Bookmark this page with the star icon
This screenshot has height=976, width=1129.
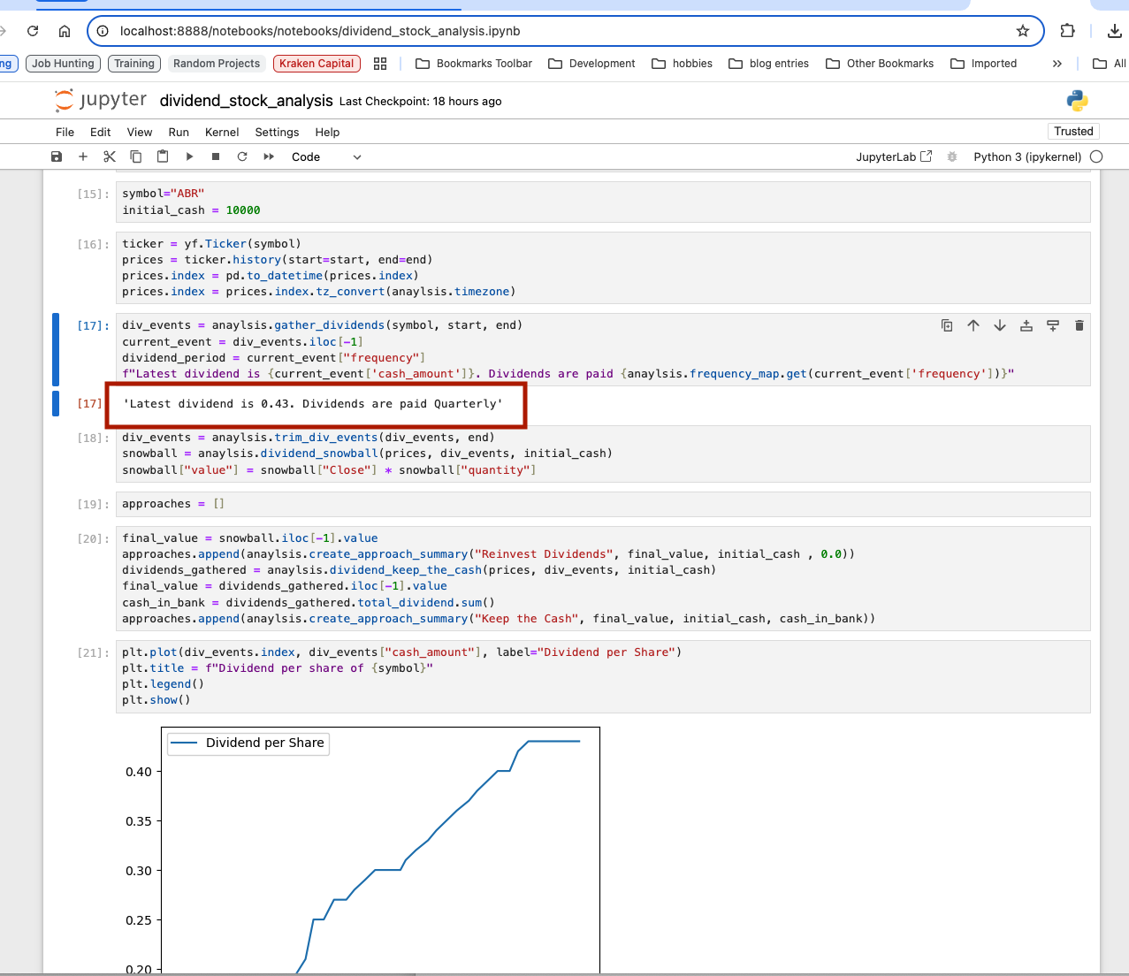1023,31
